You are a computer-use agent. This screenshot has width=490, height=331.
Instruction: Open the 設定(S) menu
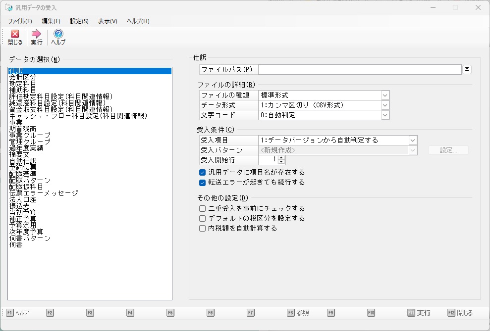79,21
